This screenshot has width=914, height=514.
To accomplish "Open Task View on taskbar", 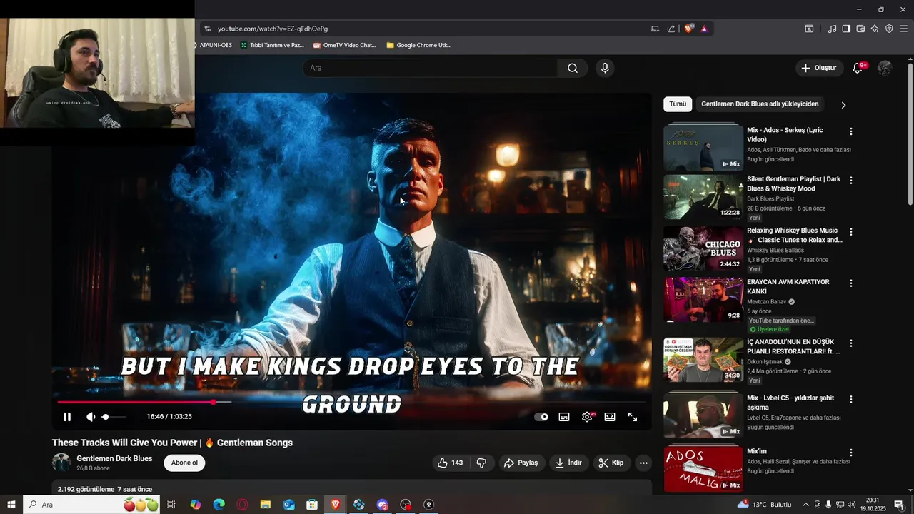I will click(x=171, y=505).
